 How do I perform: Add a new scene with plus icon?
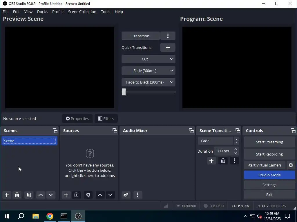tap(7, 195)
